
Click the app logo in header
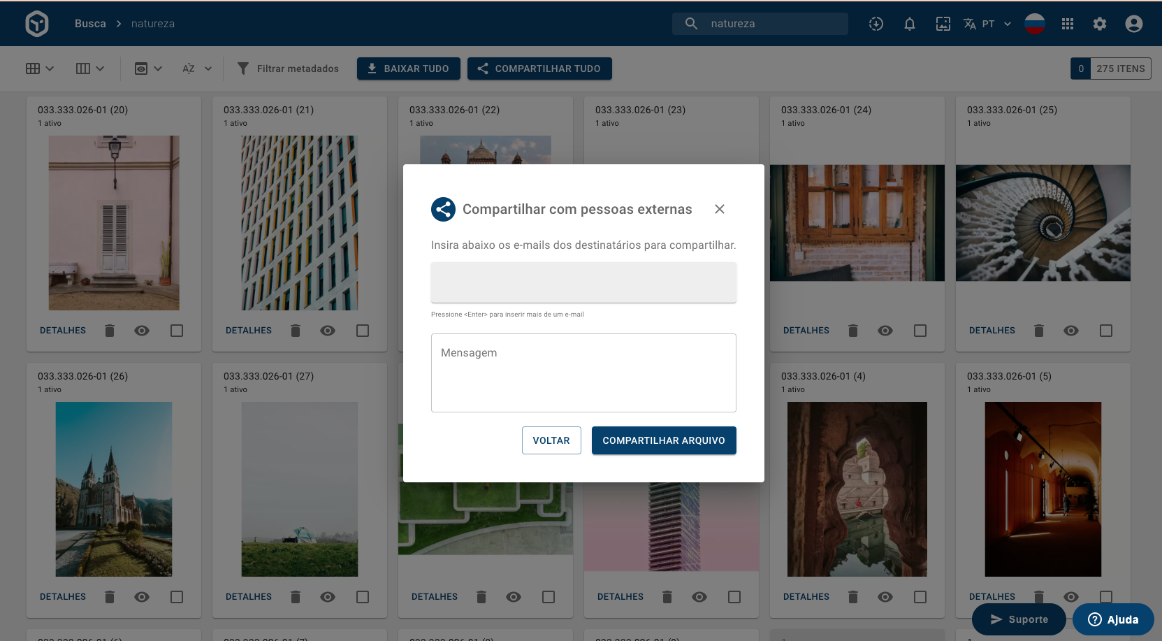(x=37, y=24)
